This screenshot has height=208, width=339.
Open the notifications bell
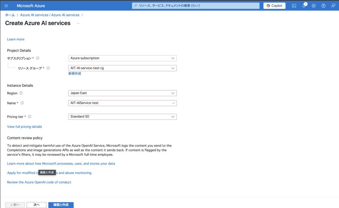(x=304, y=5)
